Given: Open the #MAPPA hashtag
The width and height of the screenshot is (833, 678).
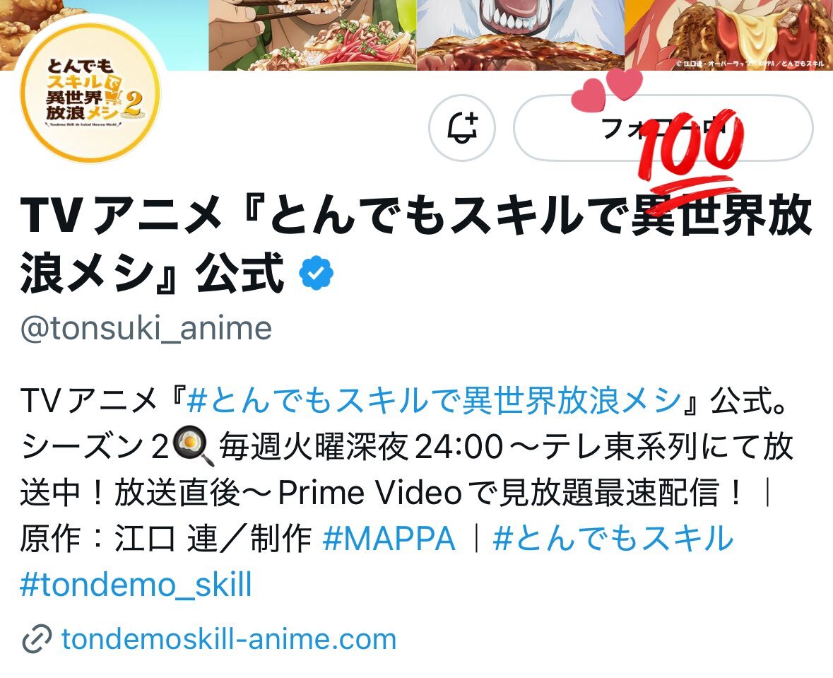Looking at the screenshot, I should pos(389,538).
